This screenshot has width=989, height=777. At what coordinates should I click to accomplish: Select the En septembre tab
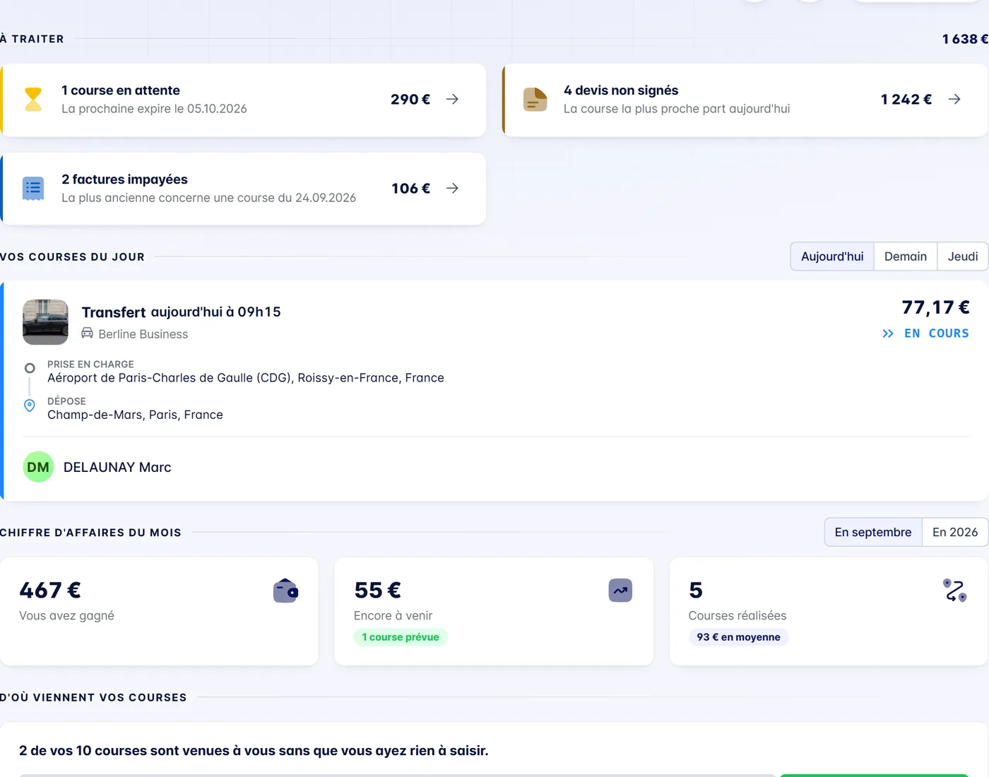coord(873,532)
